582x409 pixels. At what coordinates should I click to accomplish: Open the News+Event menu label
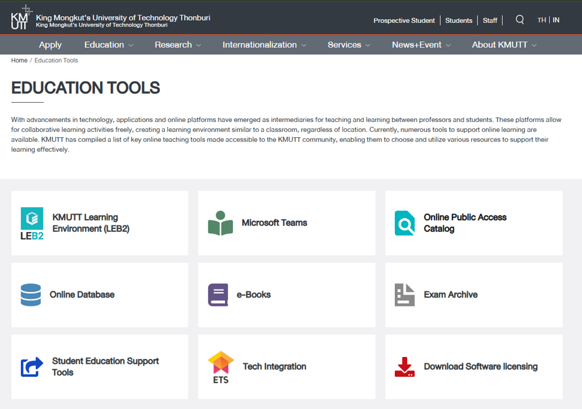click(417, 45)
